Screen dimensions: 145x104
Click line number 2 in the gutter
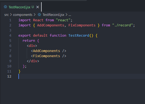coord(10,25)
